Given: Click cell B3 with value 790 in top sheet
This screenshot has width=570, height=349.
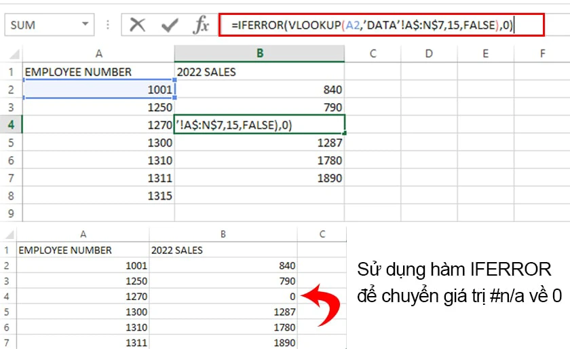Looking at the screenshot, I should click(x=259, y=107).
